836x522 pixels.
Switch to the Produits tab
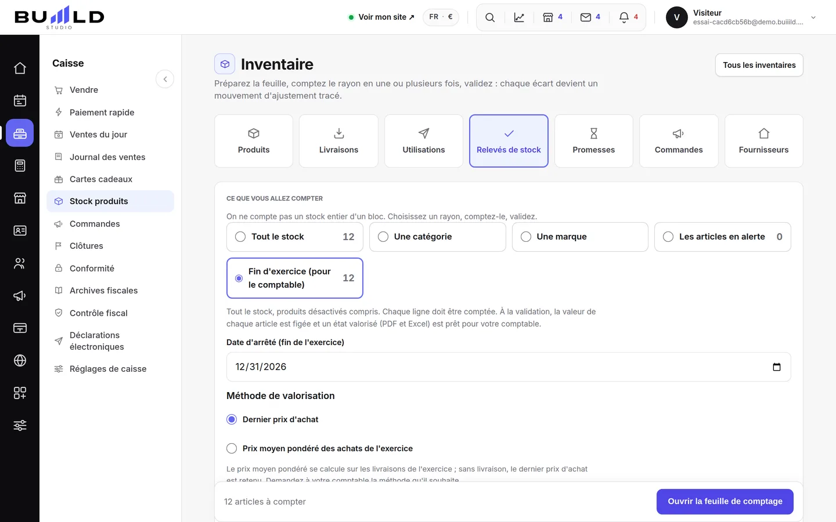click(254, 141)
